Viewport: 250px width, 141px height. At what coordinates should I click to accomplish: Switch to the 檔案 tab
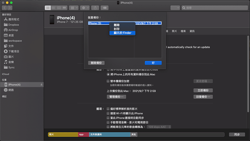click(183, 31)
